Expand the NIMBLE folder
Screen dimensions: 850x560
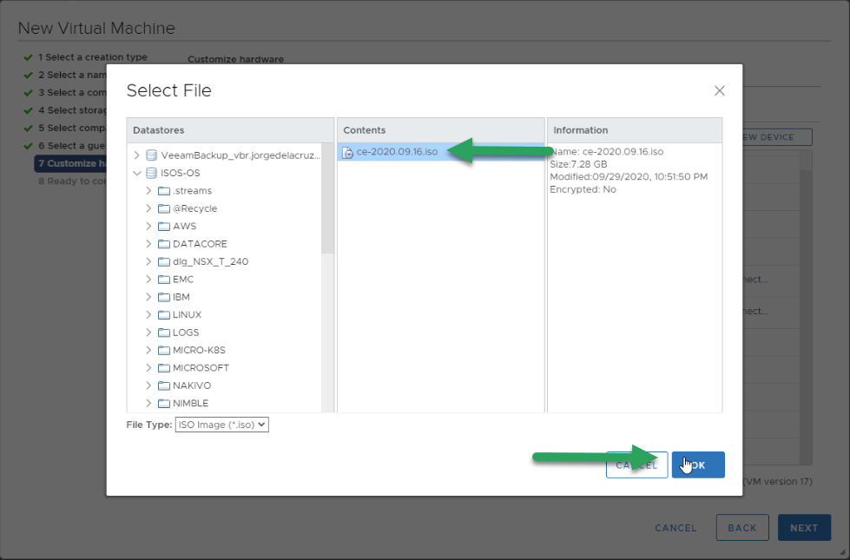[x=148, y=404]
